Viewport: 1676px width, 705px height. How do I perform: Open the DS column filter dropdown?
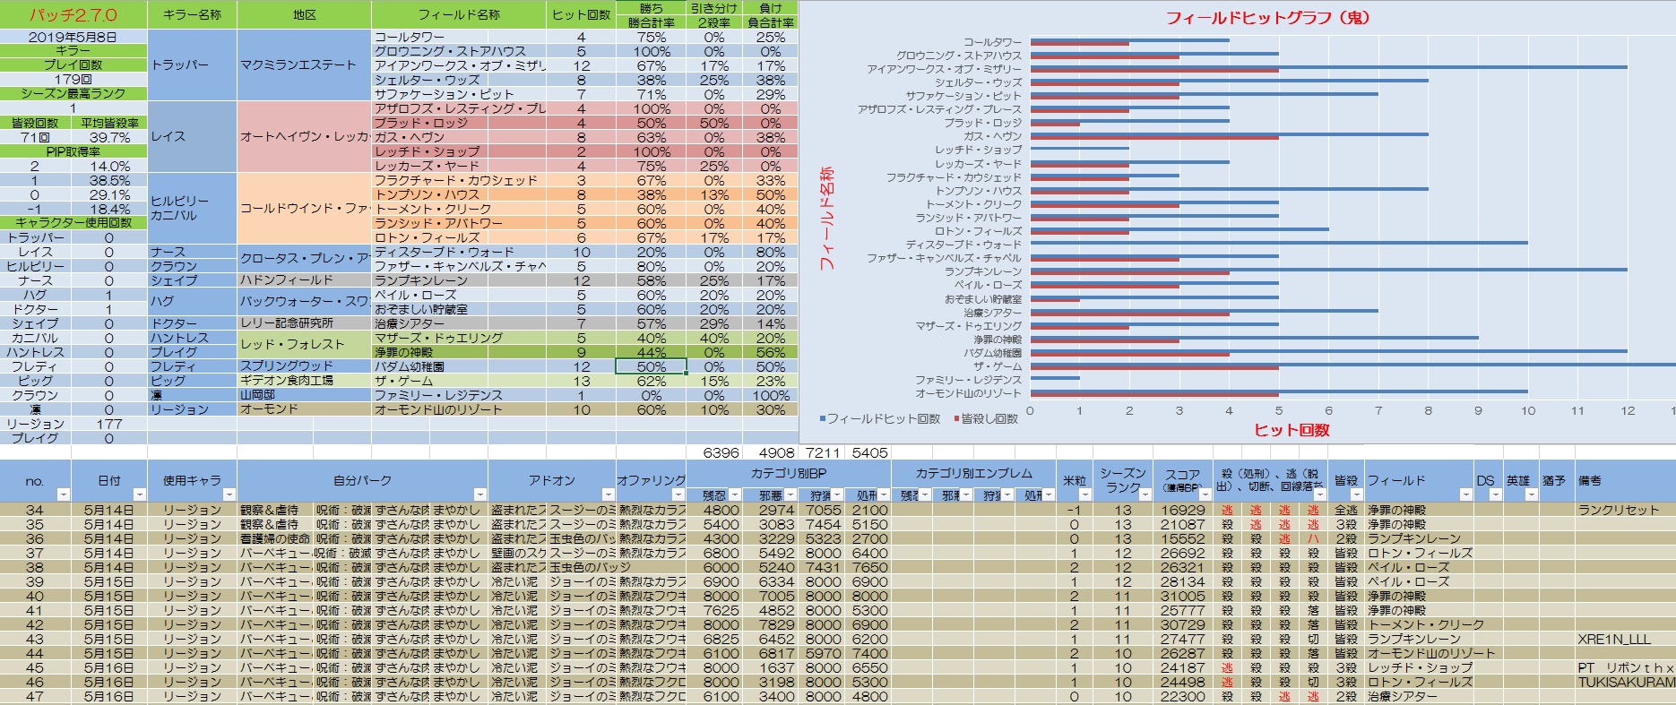point(1494,494)
